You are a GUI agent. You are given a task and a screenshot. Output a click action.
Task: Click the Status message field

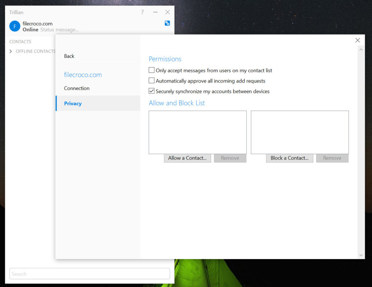(60, 29)
